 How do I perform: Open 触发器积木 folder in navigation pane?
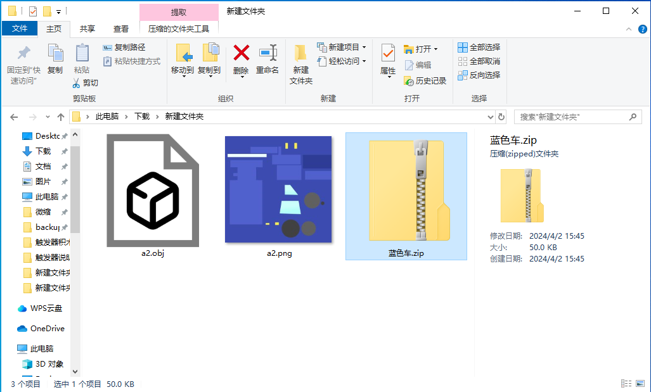(45, 243)
